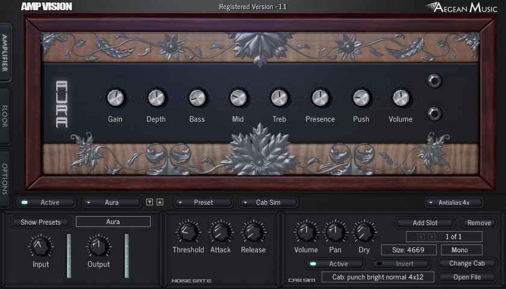The height and width of the screenshot is (289, 506).
Task: Go to previous cab slot arrow
Action: [421, 237]
